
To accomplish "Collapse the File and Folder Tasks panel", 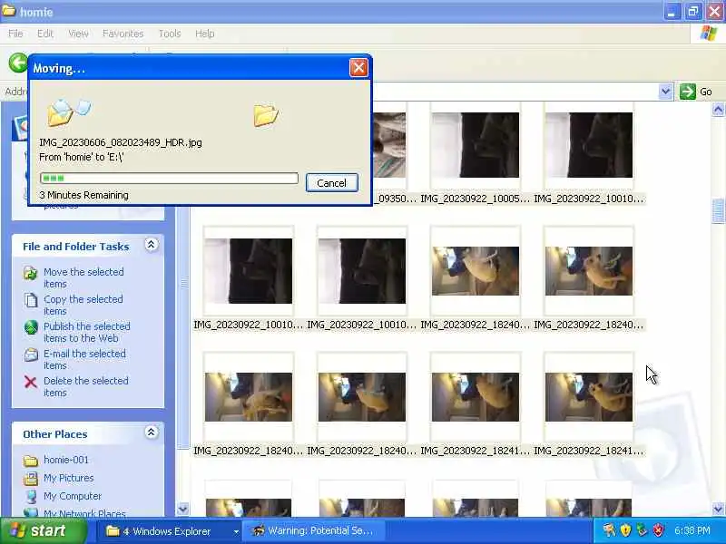I will 151,245.
